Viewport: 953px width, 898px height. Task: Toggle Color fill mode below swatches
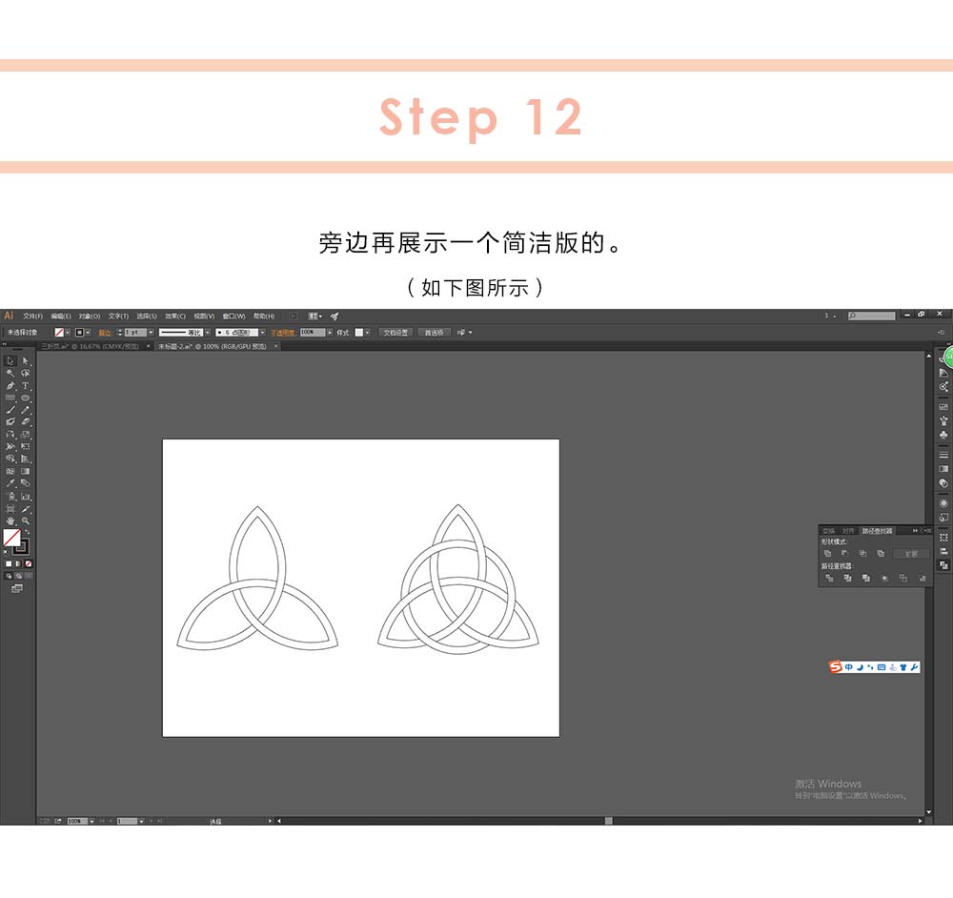pyautogui.click(x=9, y=563)
